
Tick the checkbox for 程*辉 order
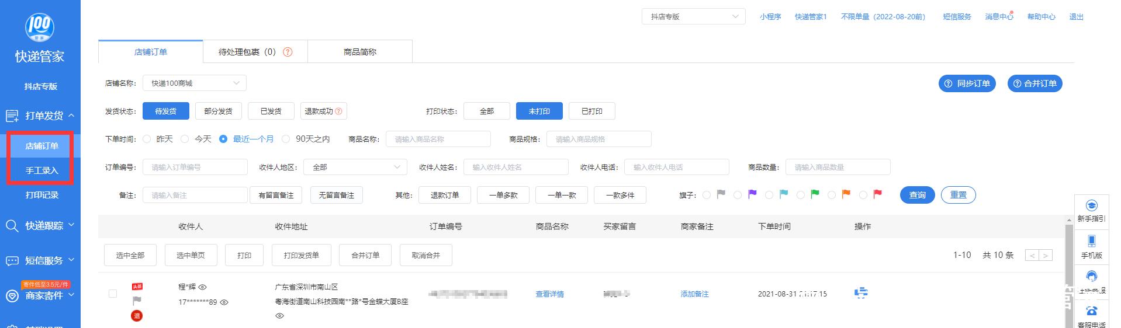coord(113,294)
